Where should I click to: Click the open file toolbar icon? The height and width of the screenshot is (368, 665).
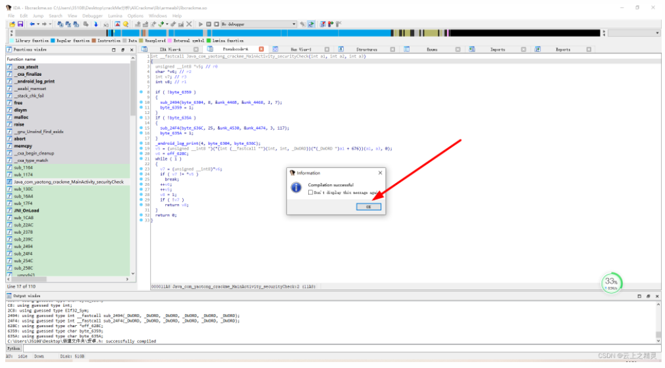tap(12, 24)
